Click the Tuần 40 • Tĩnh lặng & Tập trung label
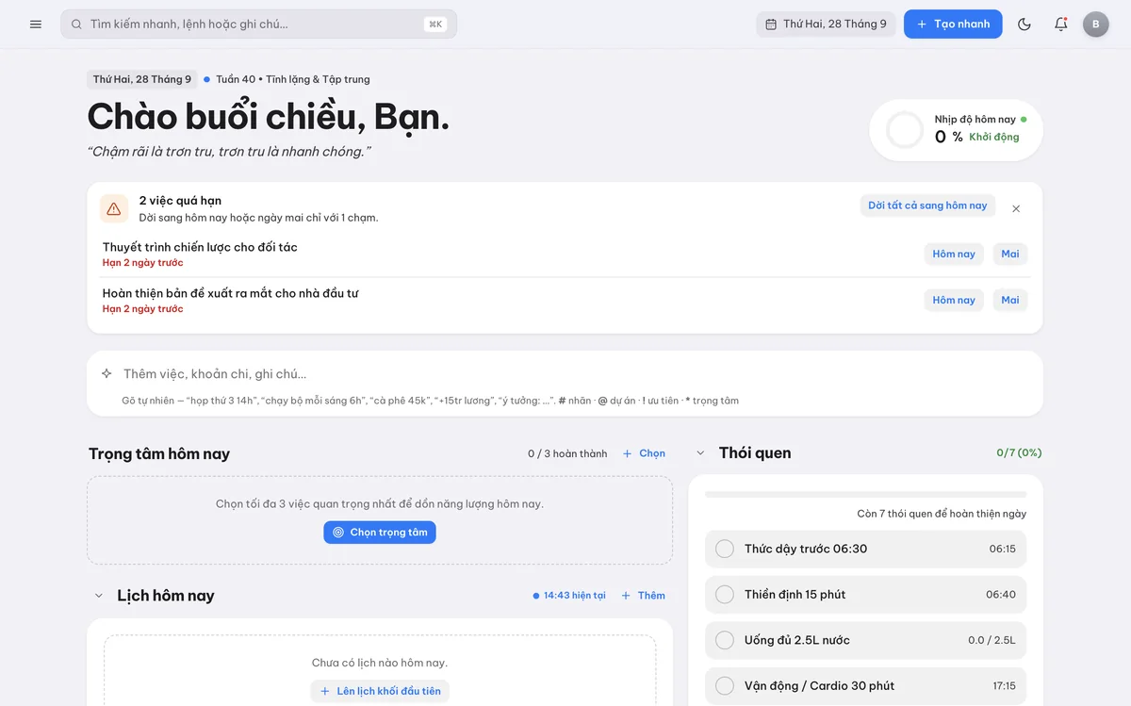This screenshot has width=1131, height=706. 293,79
